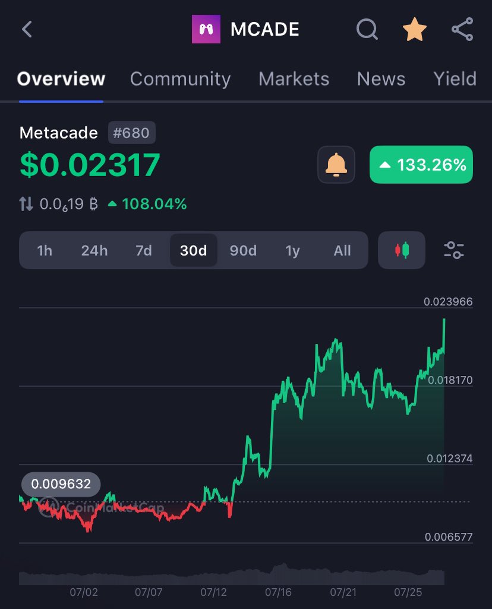Open search with the magnifier icon
492x609 pixels.
click(367, 29)
